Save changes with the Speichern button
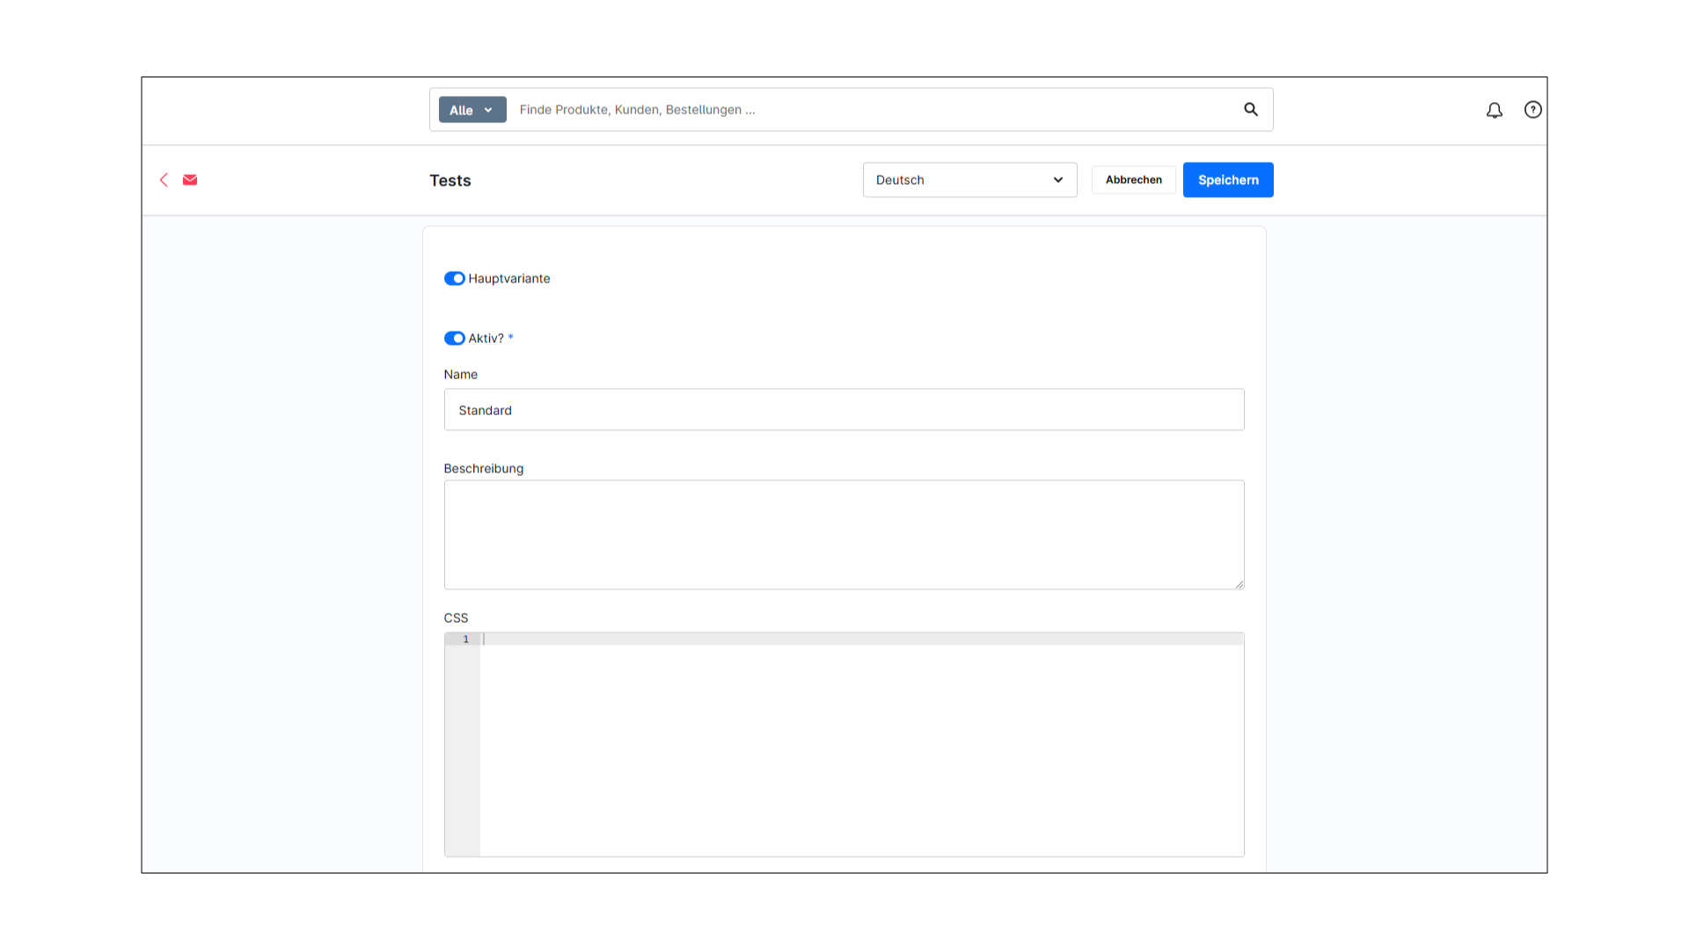This screenshot has height=950, width=1689. [1228, 179]
